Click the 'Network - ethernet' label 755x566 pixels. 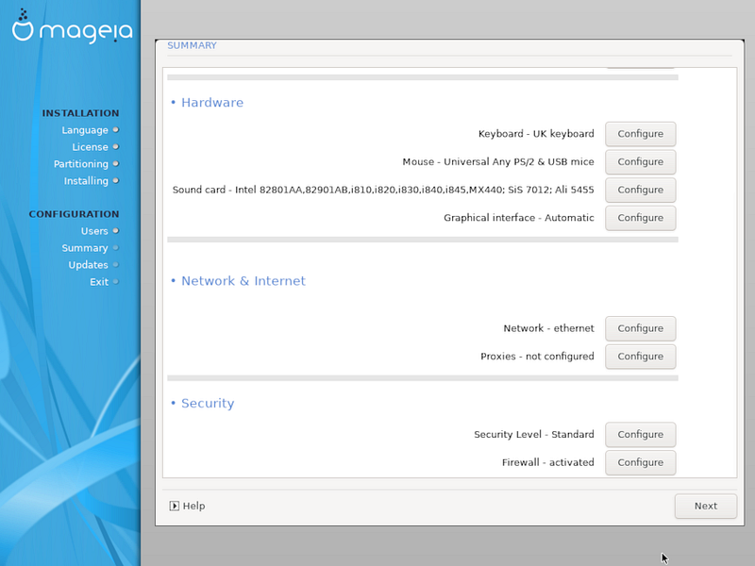point(548,328)
